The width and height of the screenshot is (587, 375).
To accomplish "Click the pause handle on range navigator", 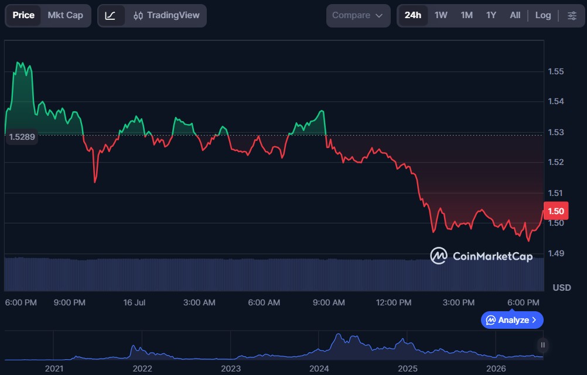I will pyautogui.click(x=542, y=345).
